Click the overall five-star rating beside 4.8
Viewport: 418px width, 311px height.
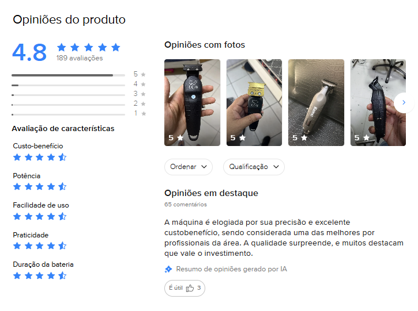pyautogui.click(x=89, y=47)
